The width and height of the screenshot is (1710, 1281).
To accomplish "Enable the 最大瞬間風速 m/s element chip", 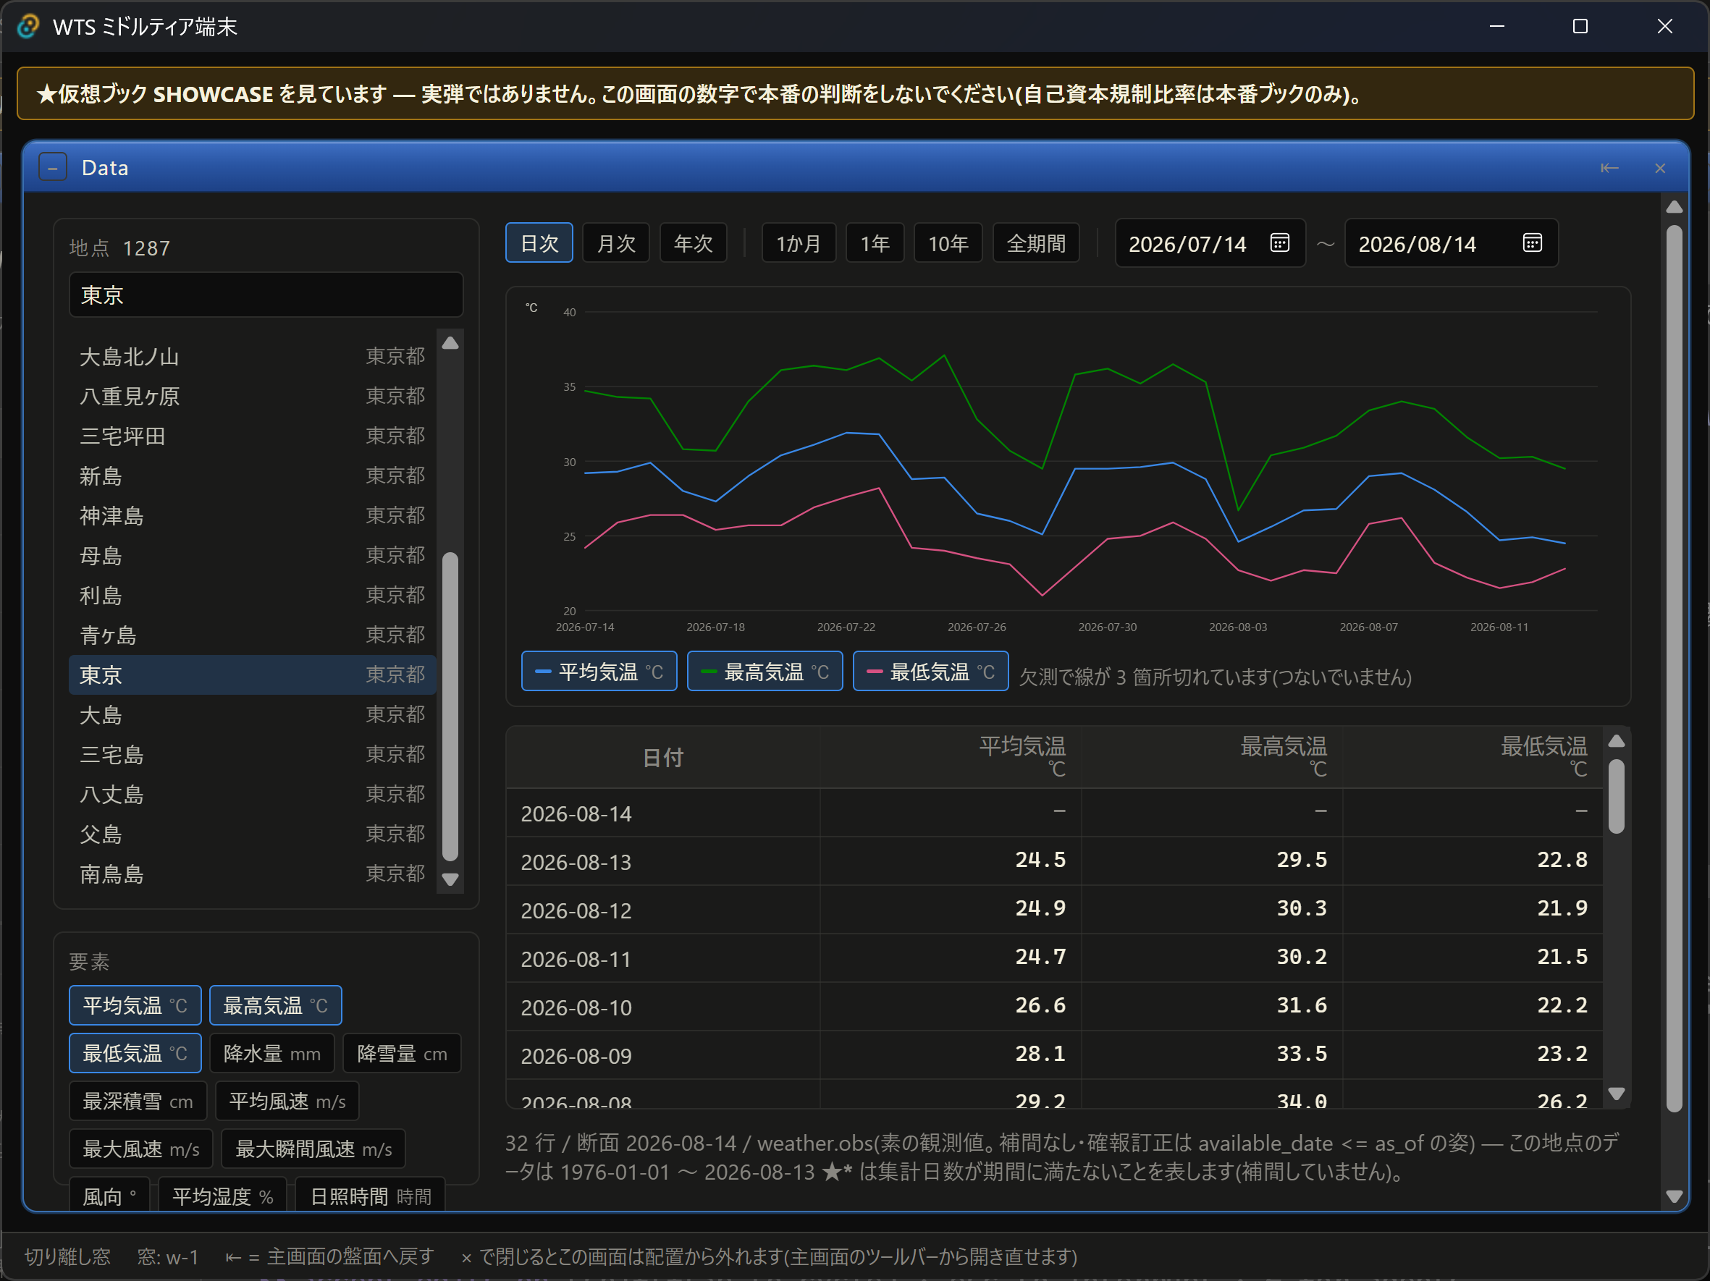I will point(314,1149).
